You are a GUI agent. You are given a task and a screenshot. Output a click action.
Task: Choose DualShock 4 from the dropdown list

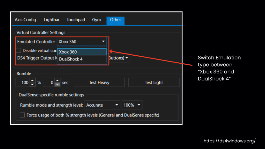click(82, 59)
